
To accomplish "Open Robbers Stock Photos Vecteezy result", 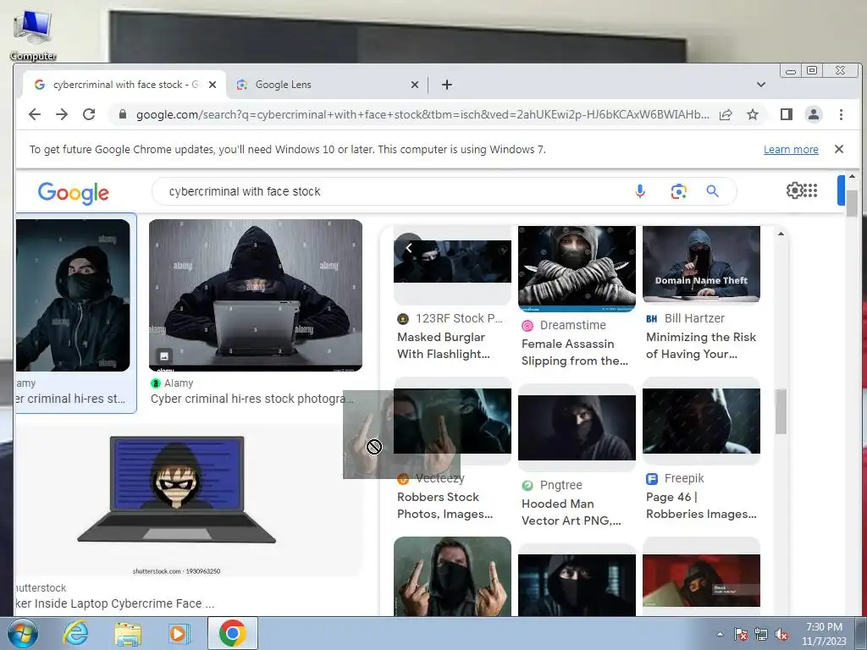I will [x=445, y=505].
